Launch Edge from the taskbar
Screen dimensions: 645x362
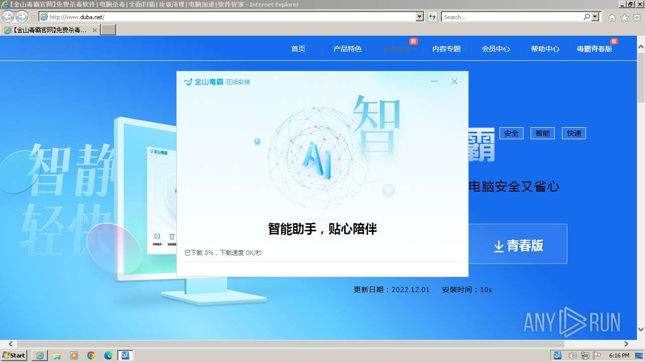tap(108, 355)
